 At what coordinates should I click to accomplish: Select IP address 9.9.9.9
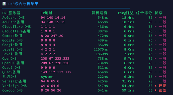[x=48, y=67]
